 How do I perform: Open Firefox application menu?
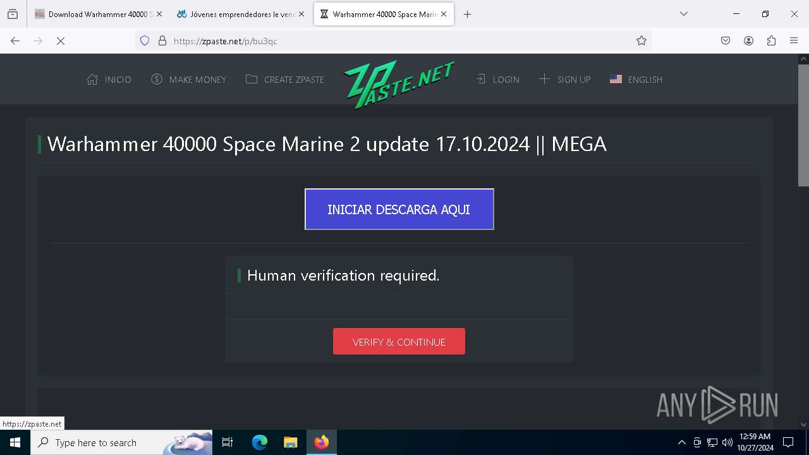[x=794, y=41]
